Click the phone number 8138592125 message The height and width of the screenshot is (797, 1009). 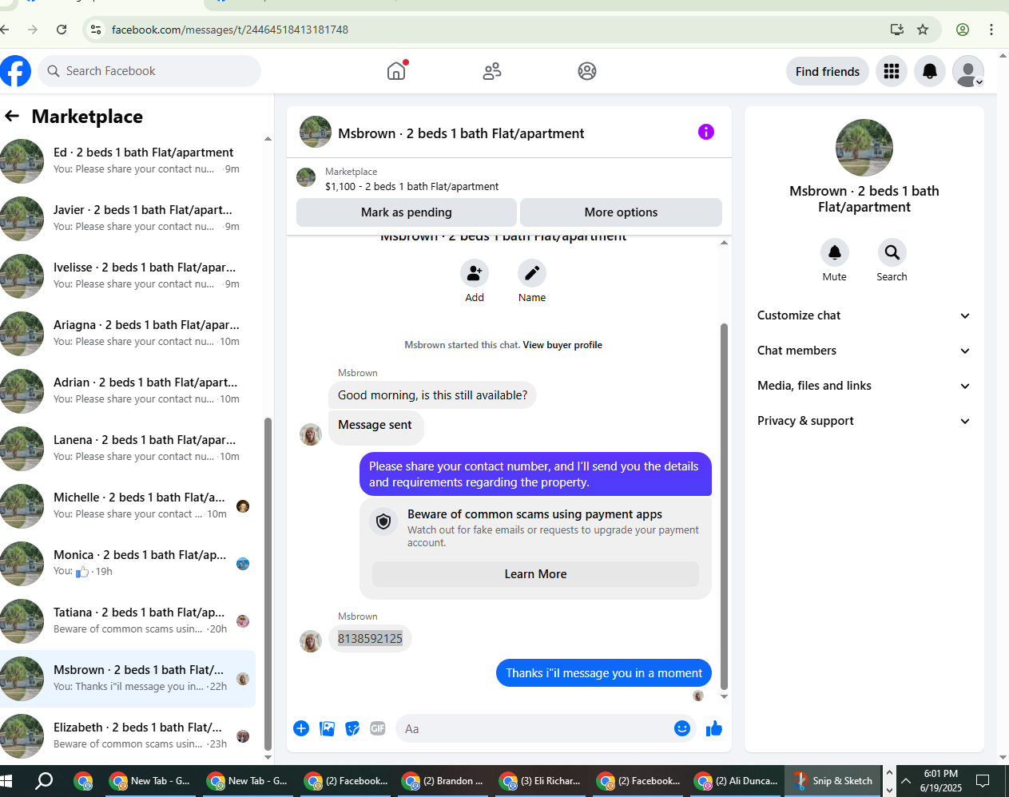370,639
